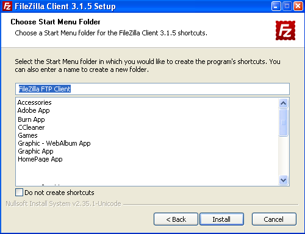Go back with the Back button
The image size is (305, 234).
(x=176, y=219)
